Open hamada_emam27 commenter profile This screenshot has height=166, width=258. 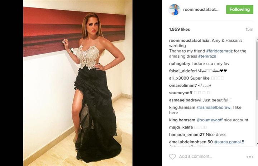tap(187, 135)
